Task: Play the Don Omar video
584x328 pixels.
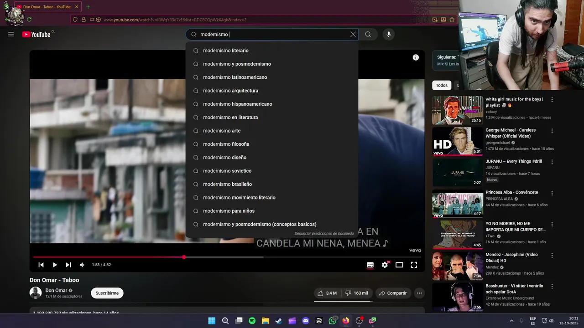Action: coord(55,265)
